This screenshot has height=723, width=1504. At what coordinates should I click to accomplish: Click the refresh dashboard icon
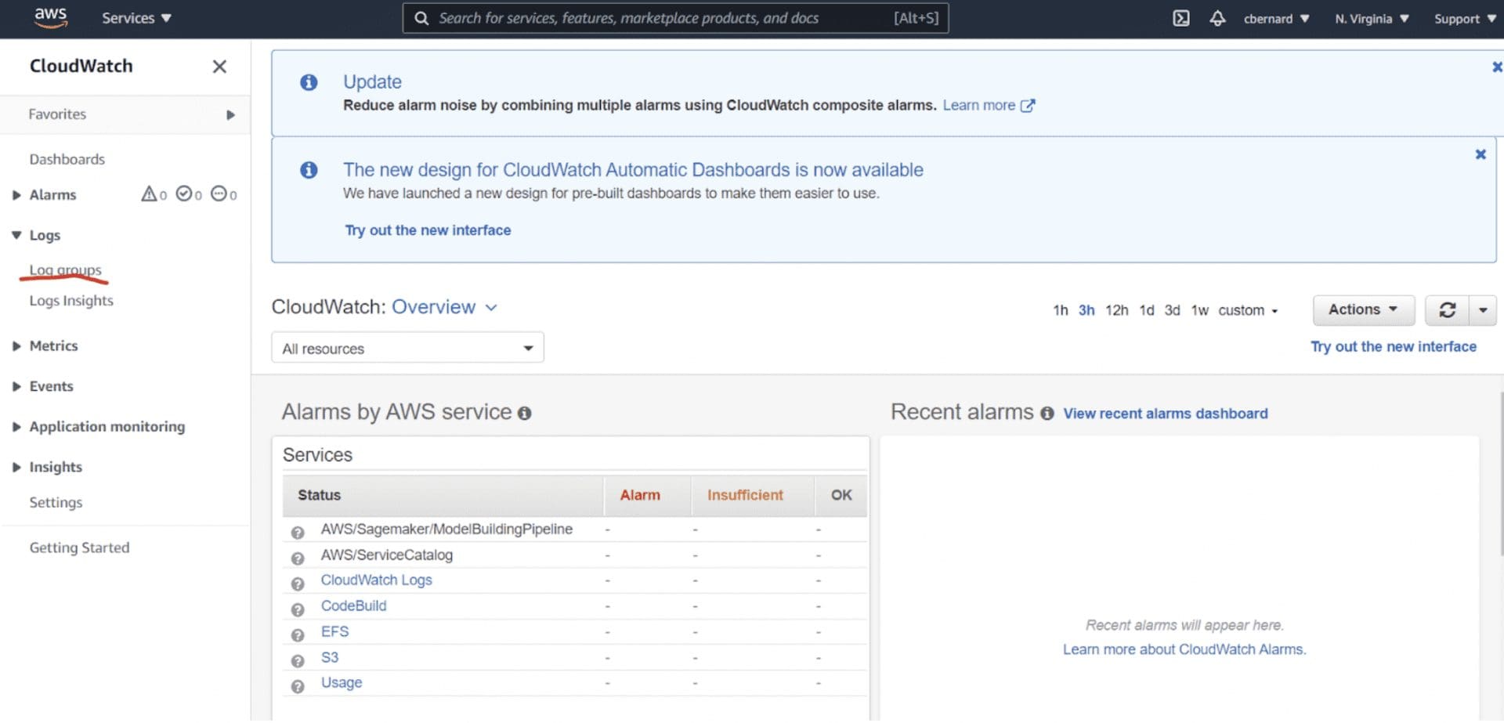(1446, 310)
